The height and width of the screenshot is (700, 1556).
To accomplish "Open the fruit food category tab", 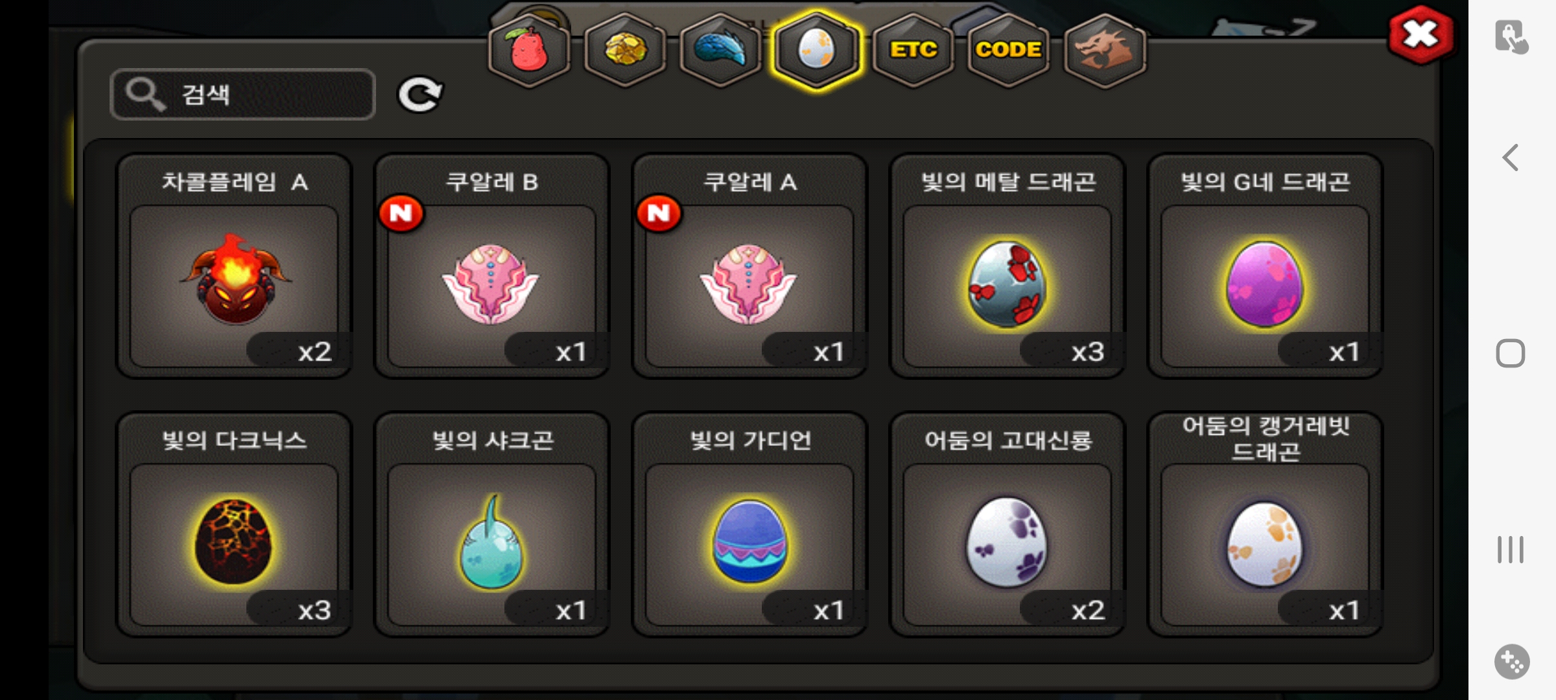I will [x=530, y=51].
